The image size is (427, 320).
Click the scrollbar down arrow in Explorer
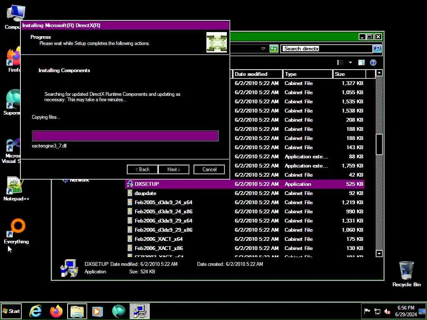coord(379,254)
